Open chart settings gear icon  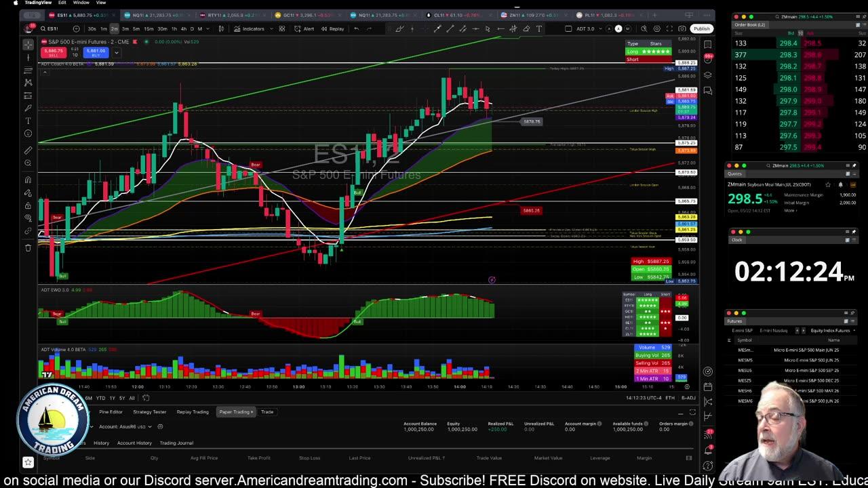click(656, 28)
